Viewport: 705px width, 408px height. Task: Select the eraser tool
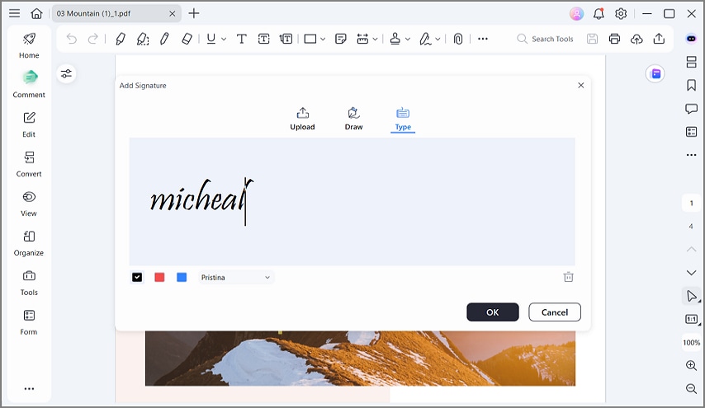[x=187, y=39]
